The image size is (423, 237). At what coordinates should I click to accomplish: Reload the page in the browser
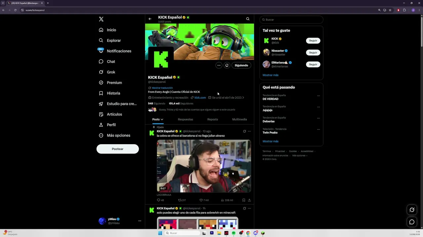pyautogui.click(x=15, y=10)
